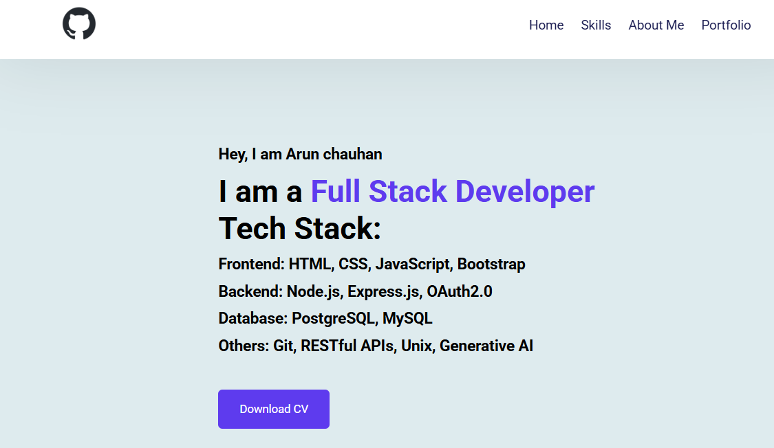Click Generative AI in the Others line
The image size is (774, 448).
(x=486, y=346)
